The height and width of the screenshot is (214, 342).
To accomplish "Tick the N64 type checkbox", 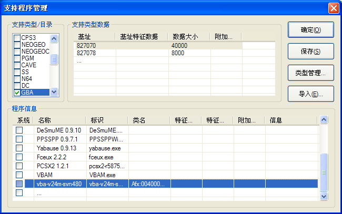I will click(17, 79).
